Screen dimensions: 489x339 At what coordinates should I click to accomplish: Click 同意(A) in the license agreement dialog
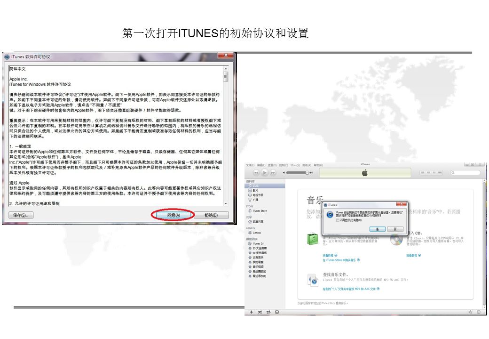tap(174, 215)
